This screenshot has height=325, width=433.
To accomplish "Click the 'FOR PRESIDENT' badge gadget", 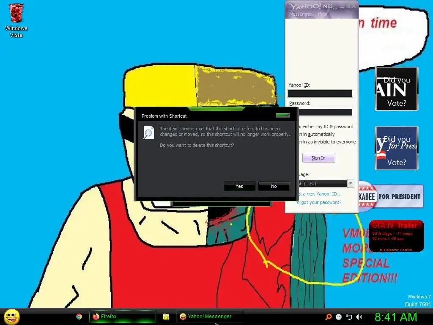I will pos(391,196).
